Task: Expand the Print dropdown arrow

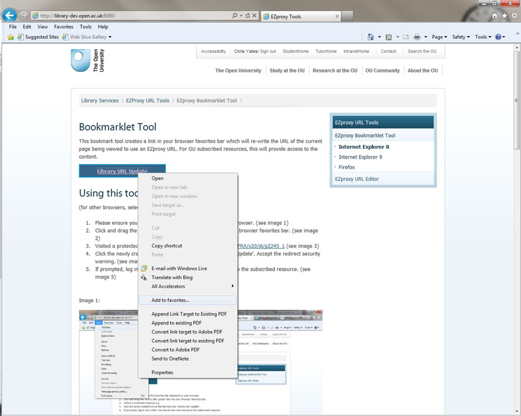Action: (426, 37)
